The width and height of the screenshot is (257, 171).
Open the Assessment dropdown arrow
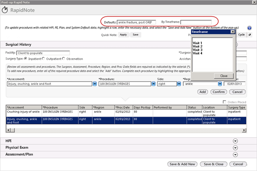coord(95,84)
